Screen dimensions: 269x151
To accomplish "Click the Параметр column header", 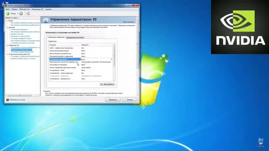I will [97, 45].
